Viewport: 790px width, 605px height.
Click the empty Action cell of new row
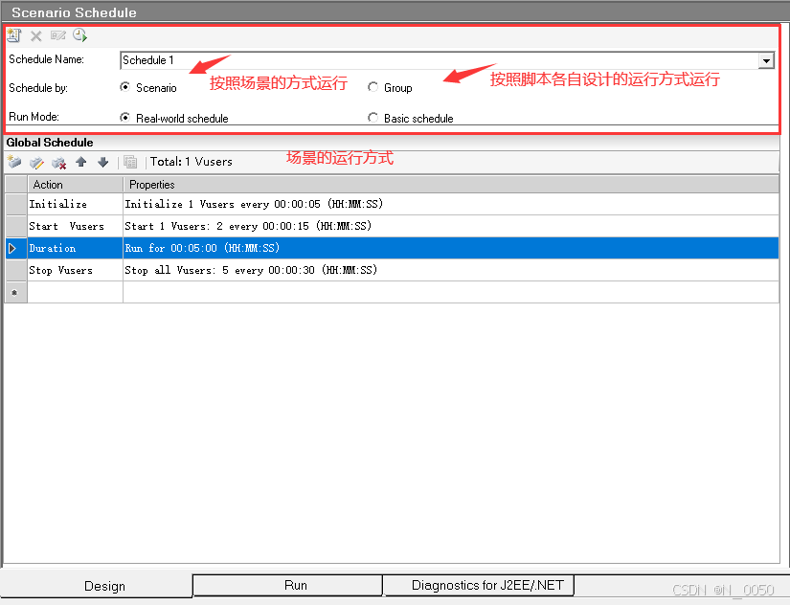(75, 292)
